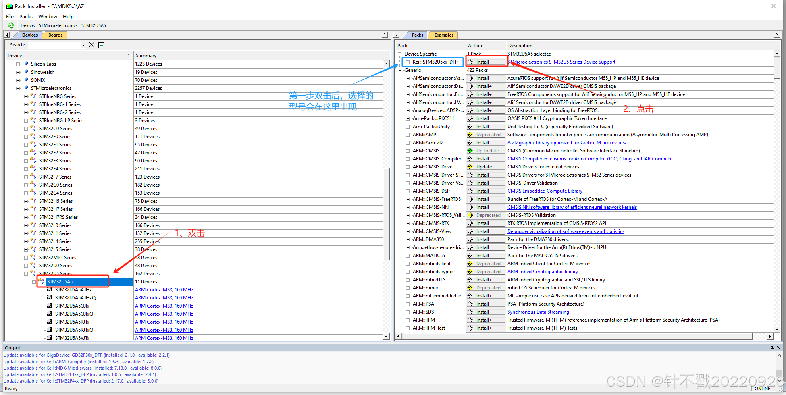Open ARM Cortex-M33 link for STM32U5A5AJHx
The width and height of the screenshot is (786, 395).
(x=164, y=290)
